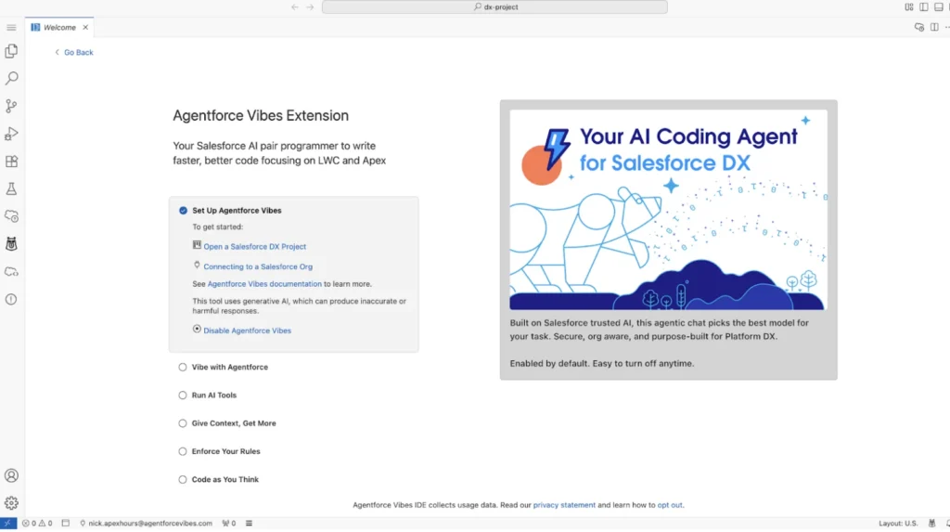Click the Go Back link
The height and width of the screenshot is (532, 950).
tap(78, 53)
